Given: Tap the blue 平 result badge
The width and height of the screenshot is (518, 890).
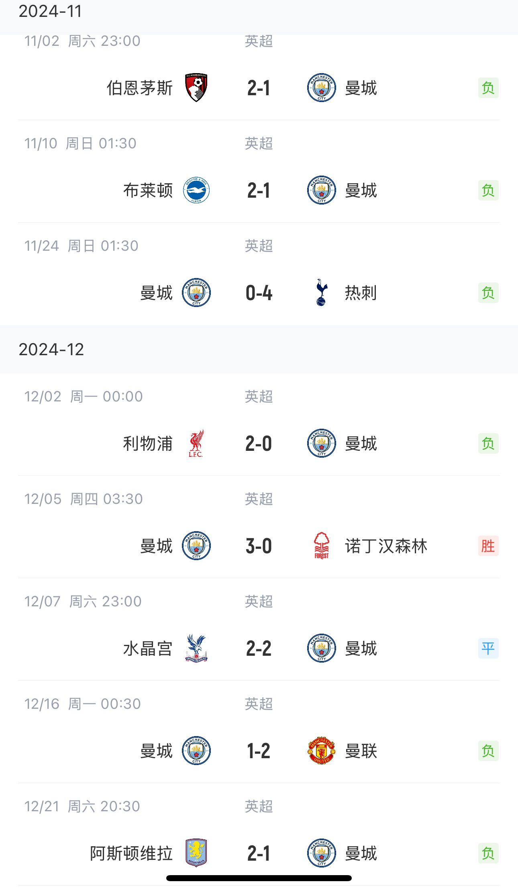Looking at the screenshot, I should coord(488,648).
